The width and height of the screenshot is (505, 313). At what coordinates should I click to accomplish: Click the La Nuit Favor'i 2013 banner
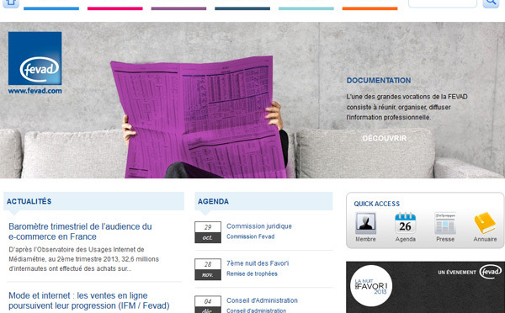tap(425, 287)
